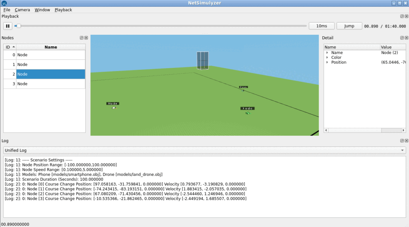Click the Models Phone and Drone log line
The image size is (409, 227).
tap(83, 175)
